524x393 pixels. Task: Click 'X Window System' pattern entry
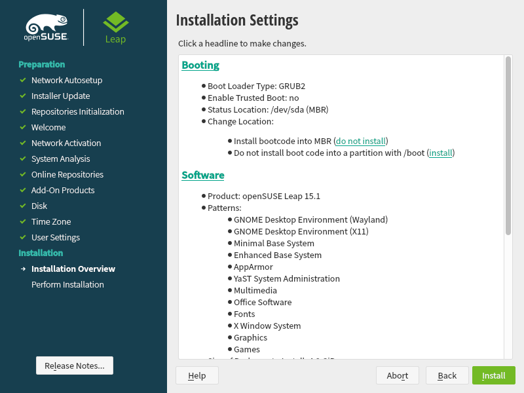click(x=267, y=326)
